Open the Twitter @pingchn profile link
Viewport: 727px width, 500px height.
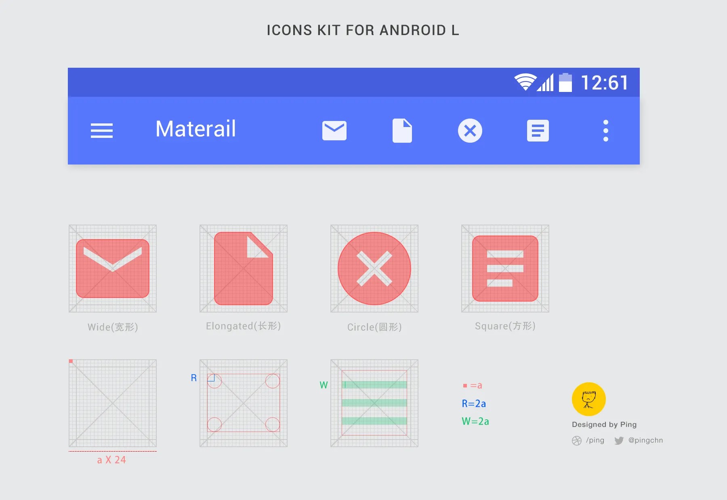coord(638,440)
